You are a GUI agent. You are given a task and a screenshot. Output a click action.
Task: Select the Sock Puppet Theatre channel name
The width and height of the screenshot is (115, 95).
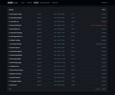[x=16, y=14]
